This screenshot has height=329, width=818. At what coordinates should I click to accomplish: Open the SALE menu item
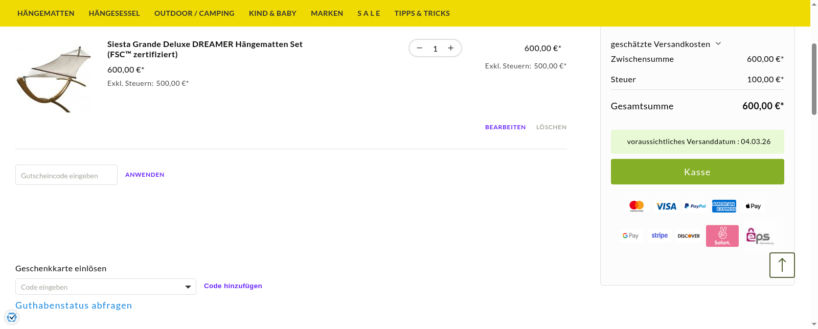[x=369, y=13]
